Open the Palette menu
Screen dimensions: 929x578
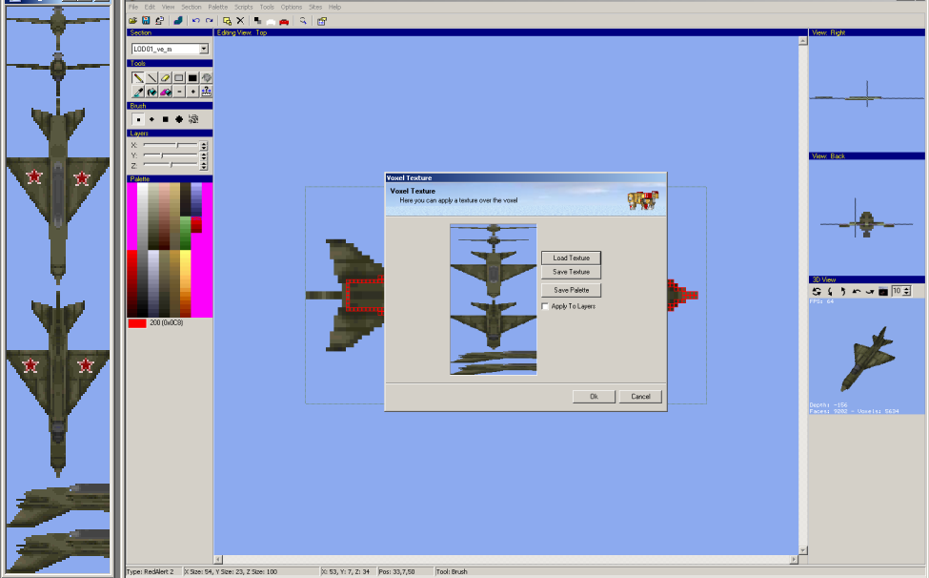(217, 7)
